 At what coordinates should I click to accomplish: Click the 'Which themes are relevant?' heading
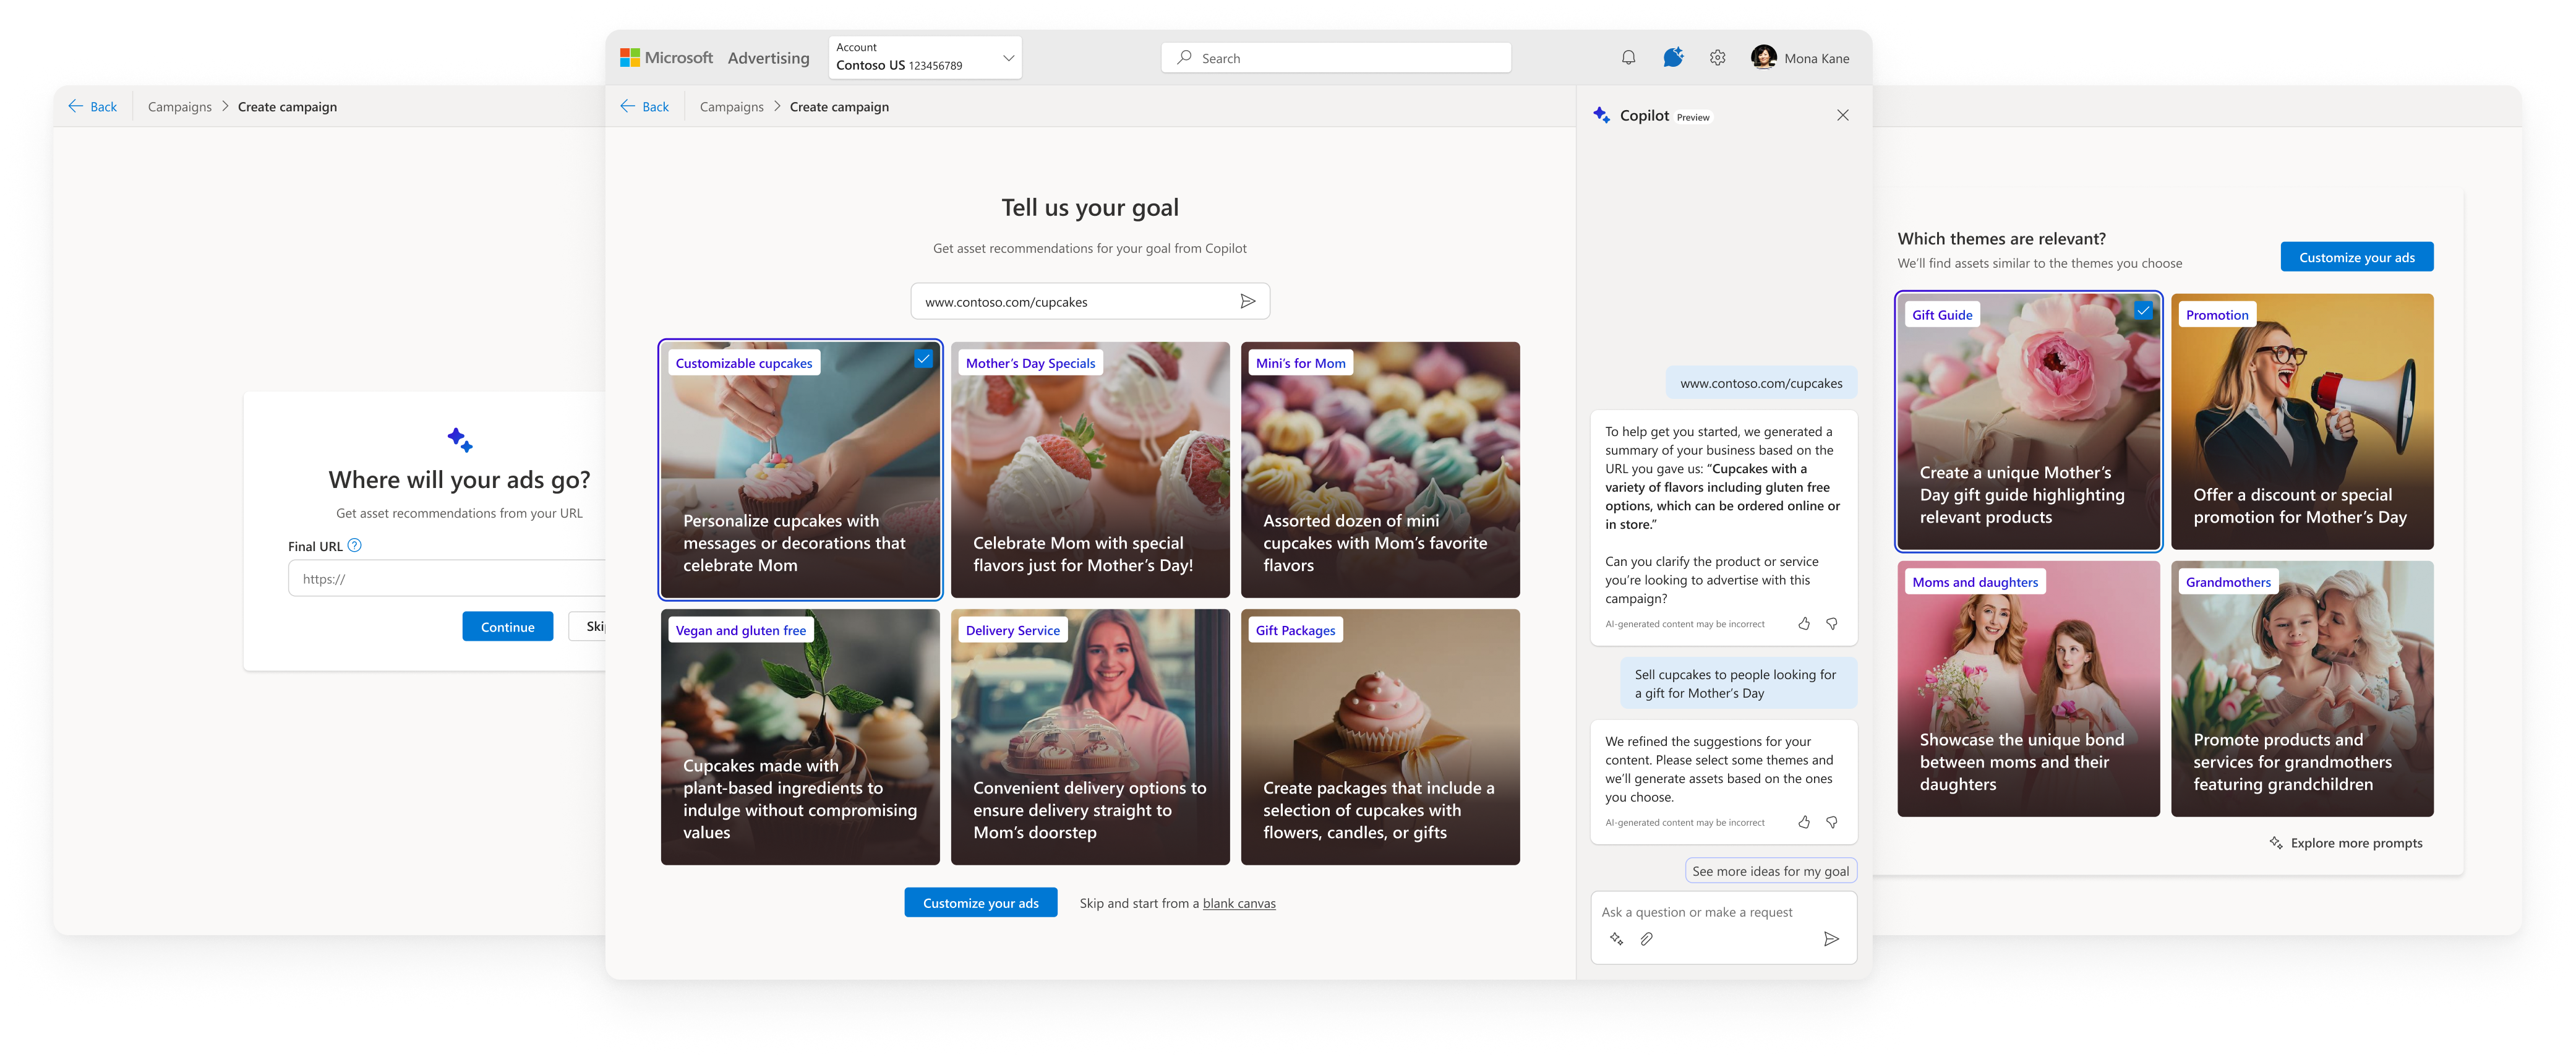(2001, 238)
